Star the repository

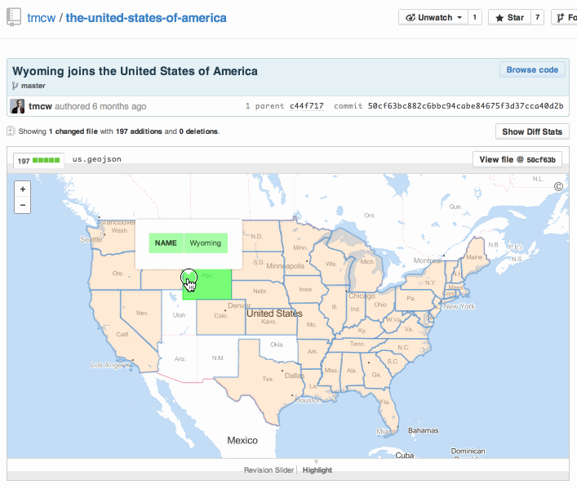click(509, 17)
